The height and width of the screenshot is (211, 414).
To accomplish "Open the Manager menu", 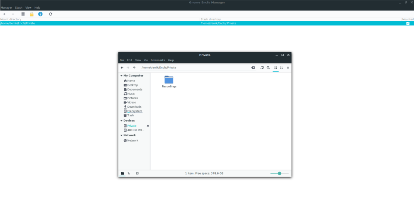I will tap(6, 8).
